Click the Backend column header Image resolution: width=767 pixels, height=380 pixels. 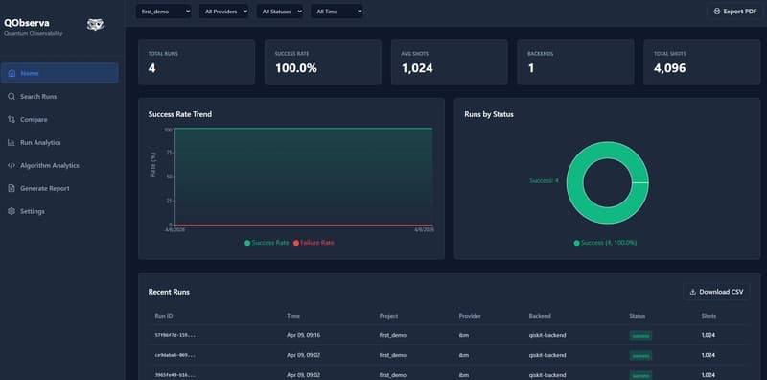540,316
